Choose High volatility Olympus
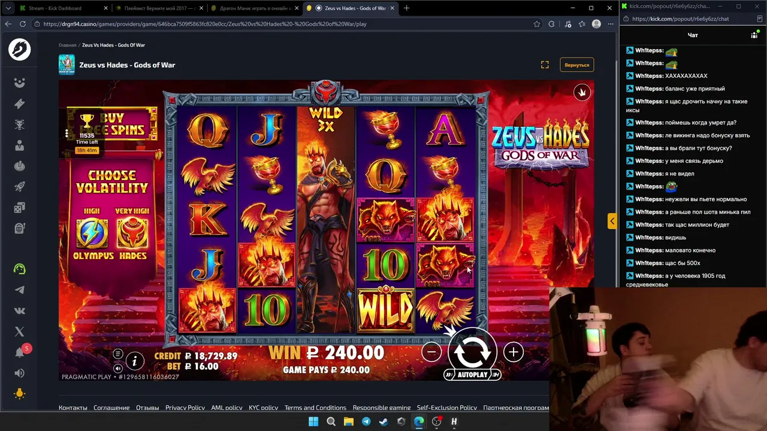The image size is (767, 431). [x=93, y=235]
